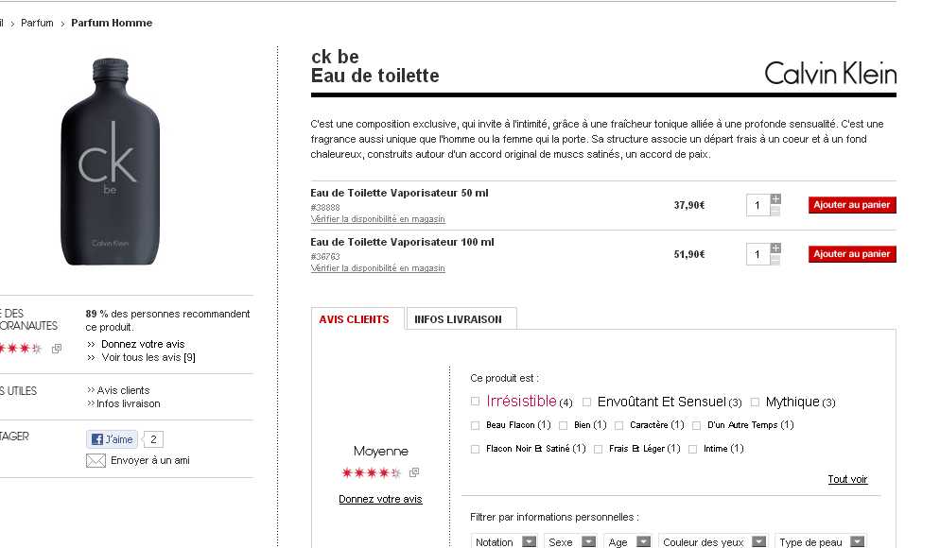Check the Irrésistible checkbox

[476, 402]
